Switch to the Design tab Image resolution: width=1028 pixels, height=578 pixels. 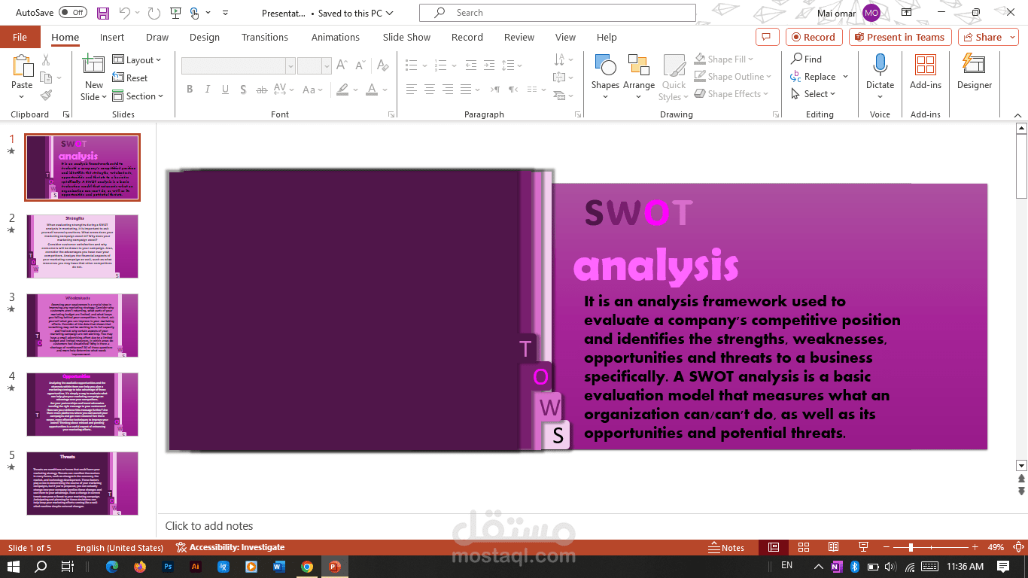pyautogui.click(x=205, y=37)
